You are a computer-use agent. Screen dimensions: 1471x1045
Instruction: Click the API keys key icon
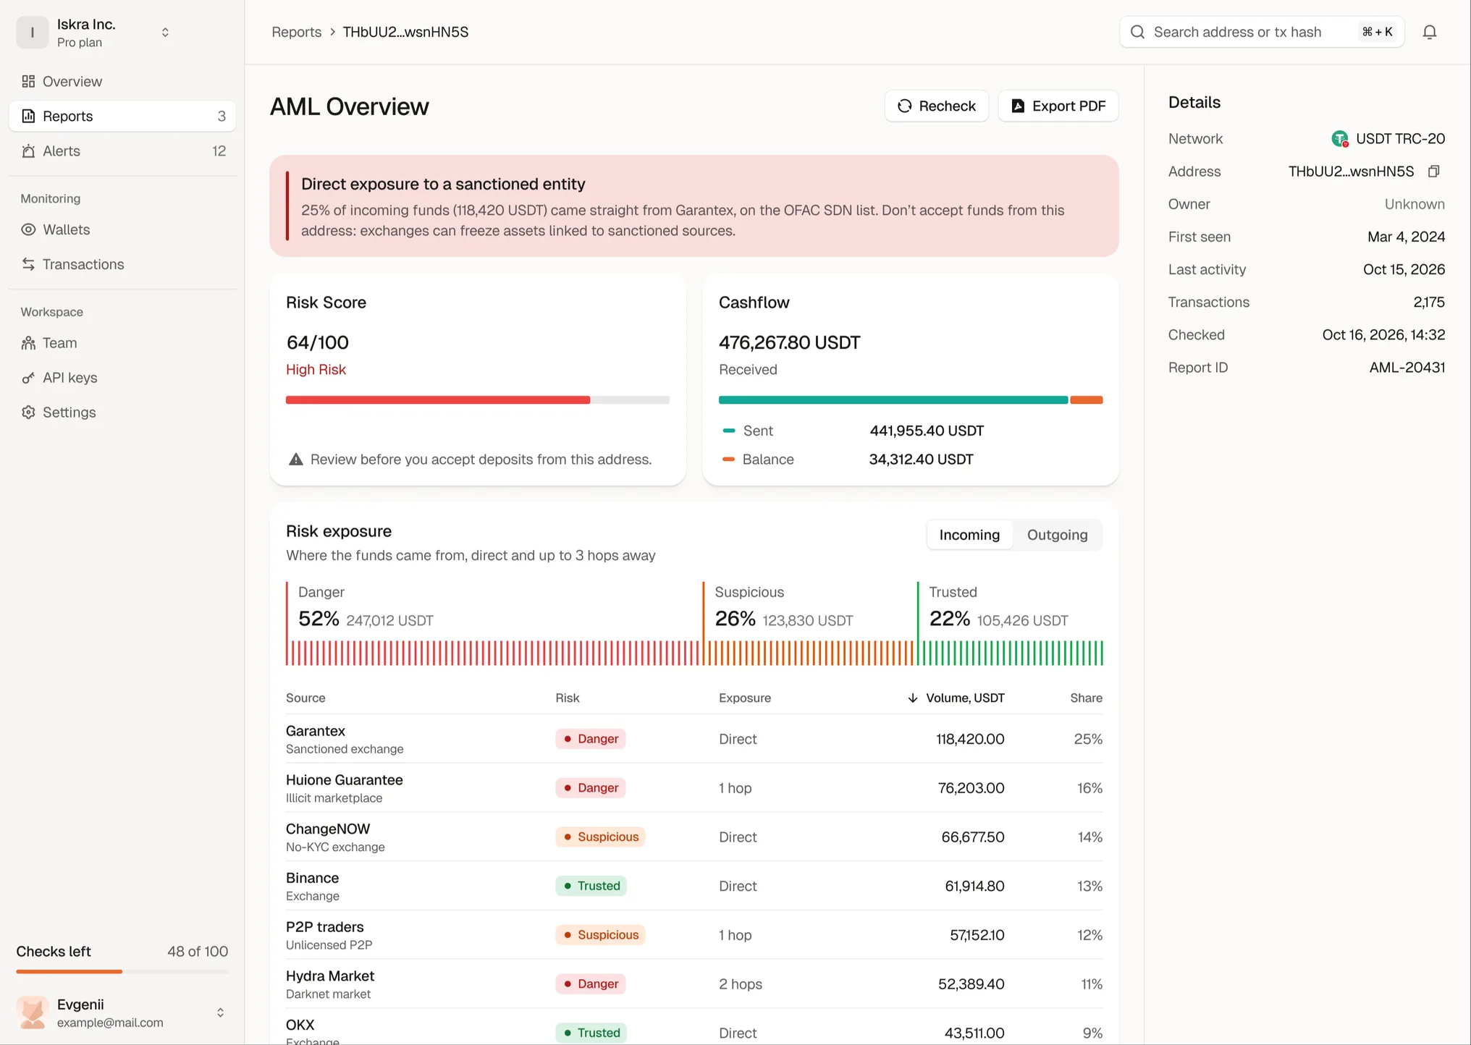pyautogui.click(x=28, y=378)
